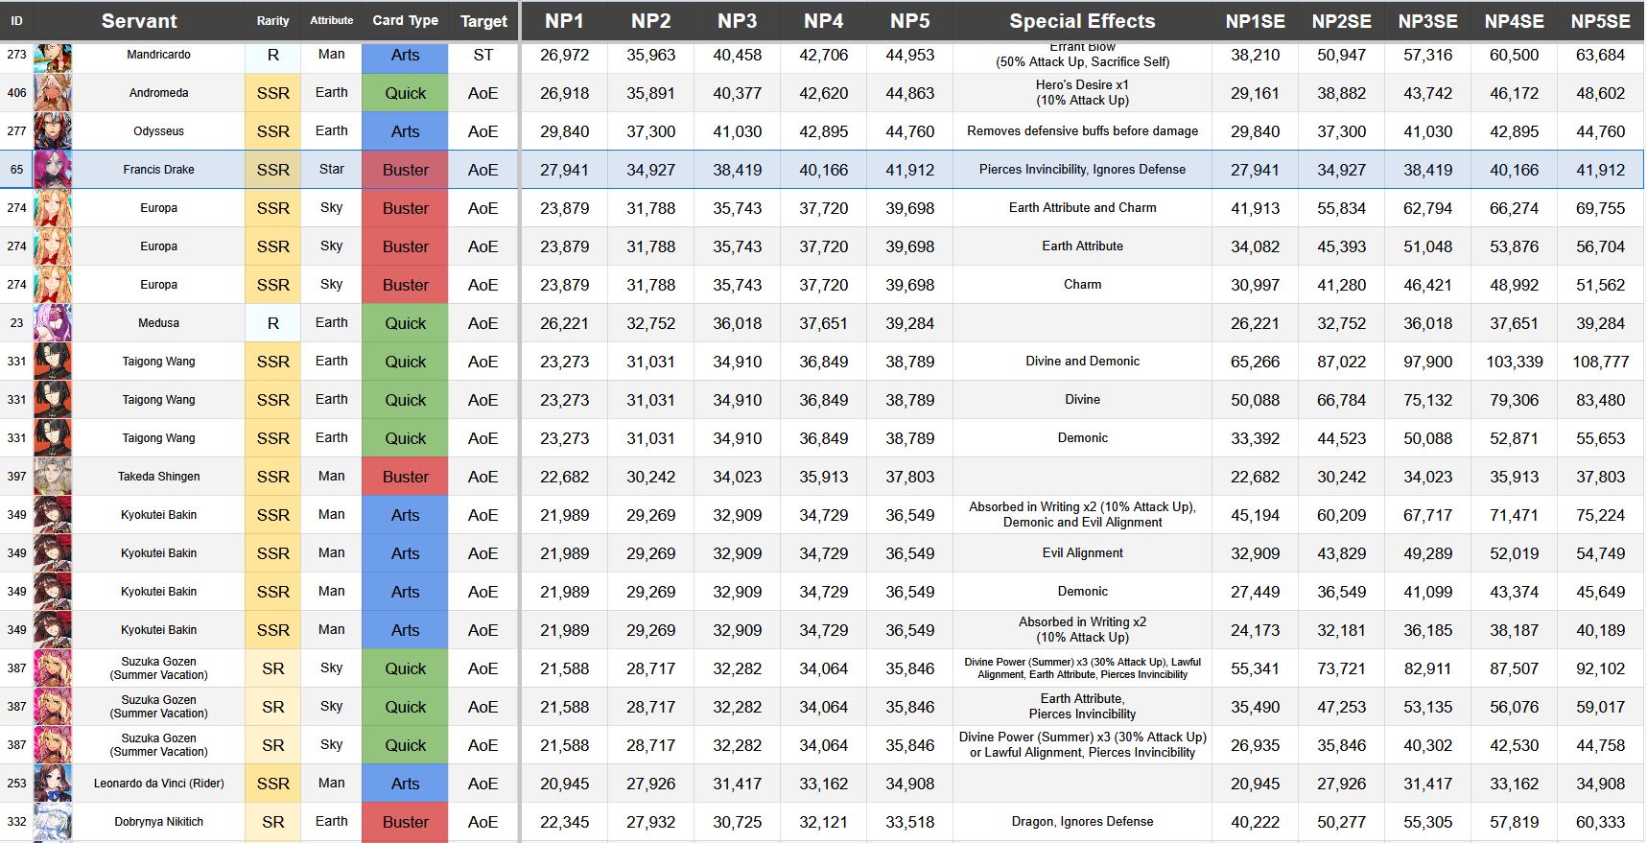1647x843 pixels.
Task: Click the ID column header
Action: (16, 20)
